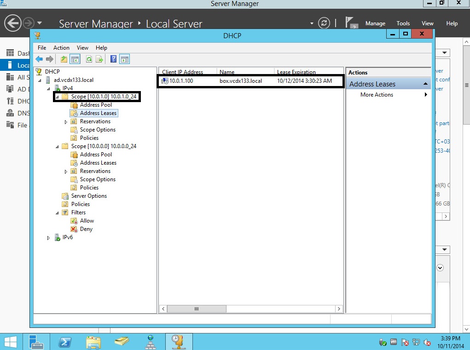
Task: Open the blue Help question mark icon
Action: pos(113,59)
